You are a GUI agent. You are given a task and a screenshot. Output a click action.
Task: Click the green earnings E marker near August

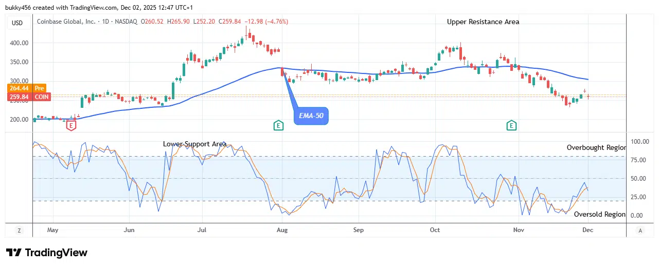pyautogui.click(x=278, y=125)
